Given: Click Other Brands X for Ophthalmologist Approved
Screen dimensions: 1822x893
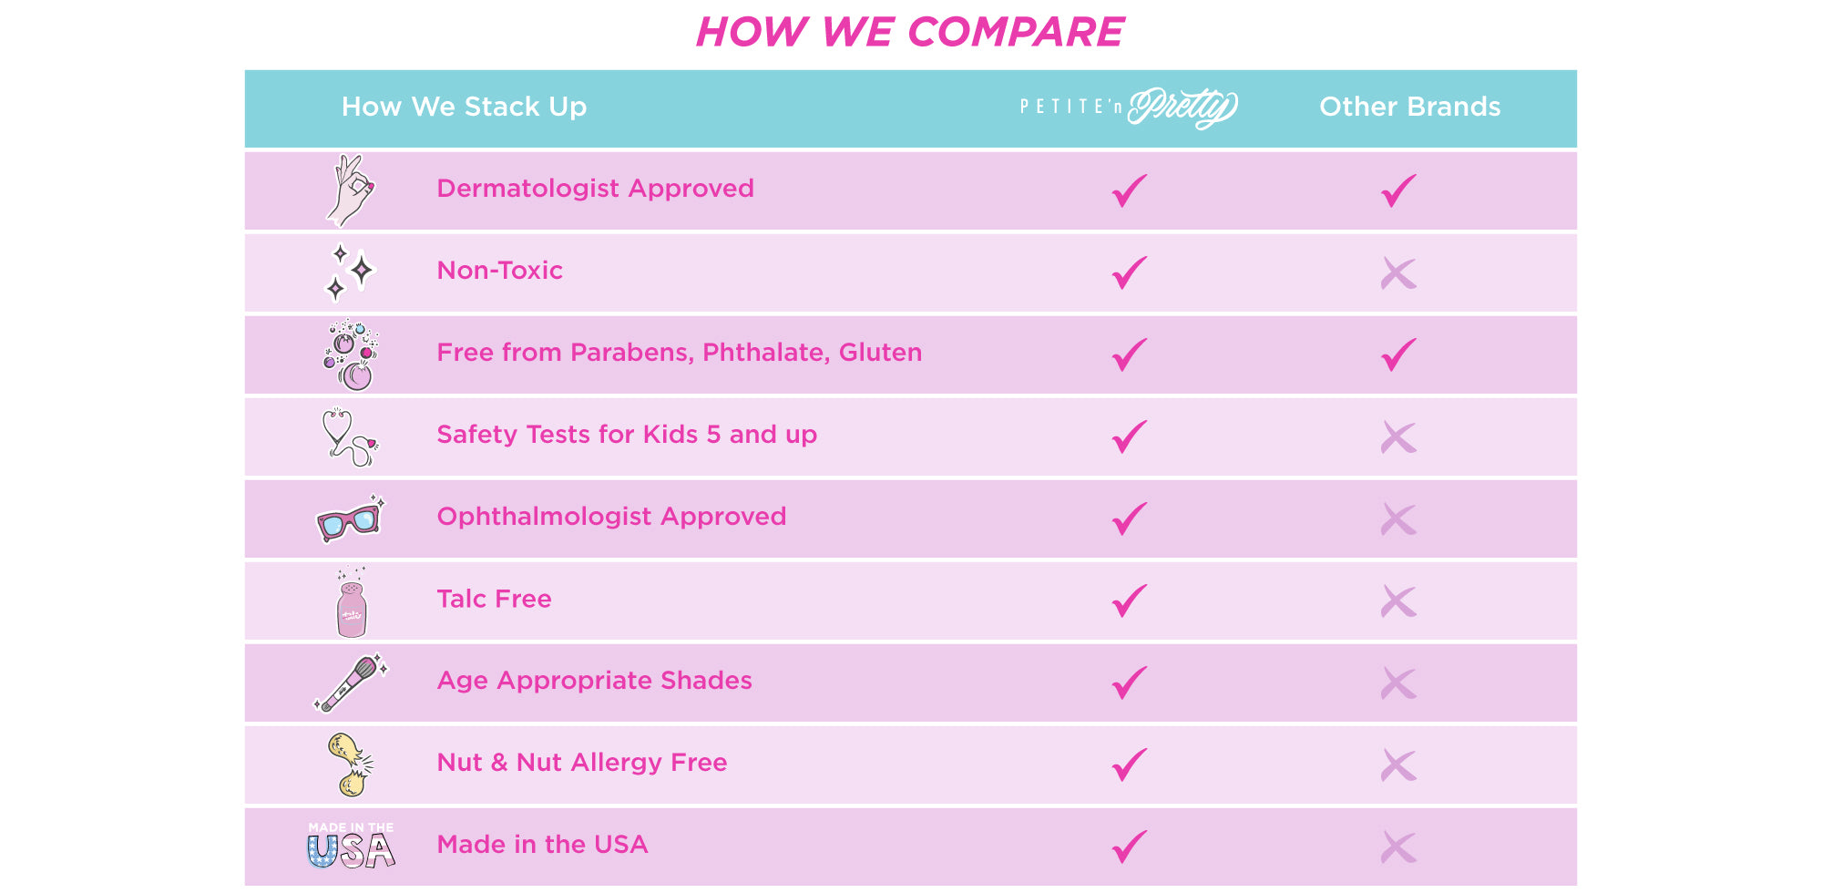Looking at the screenshot, I should pyautogui.click(x=1398, y=519).
